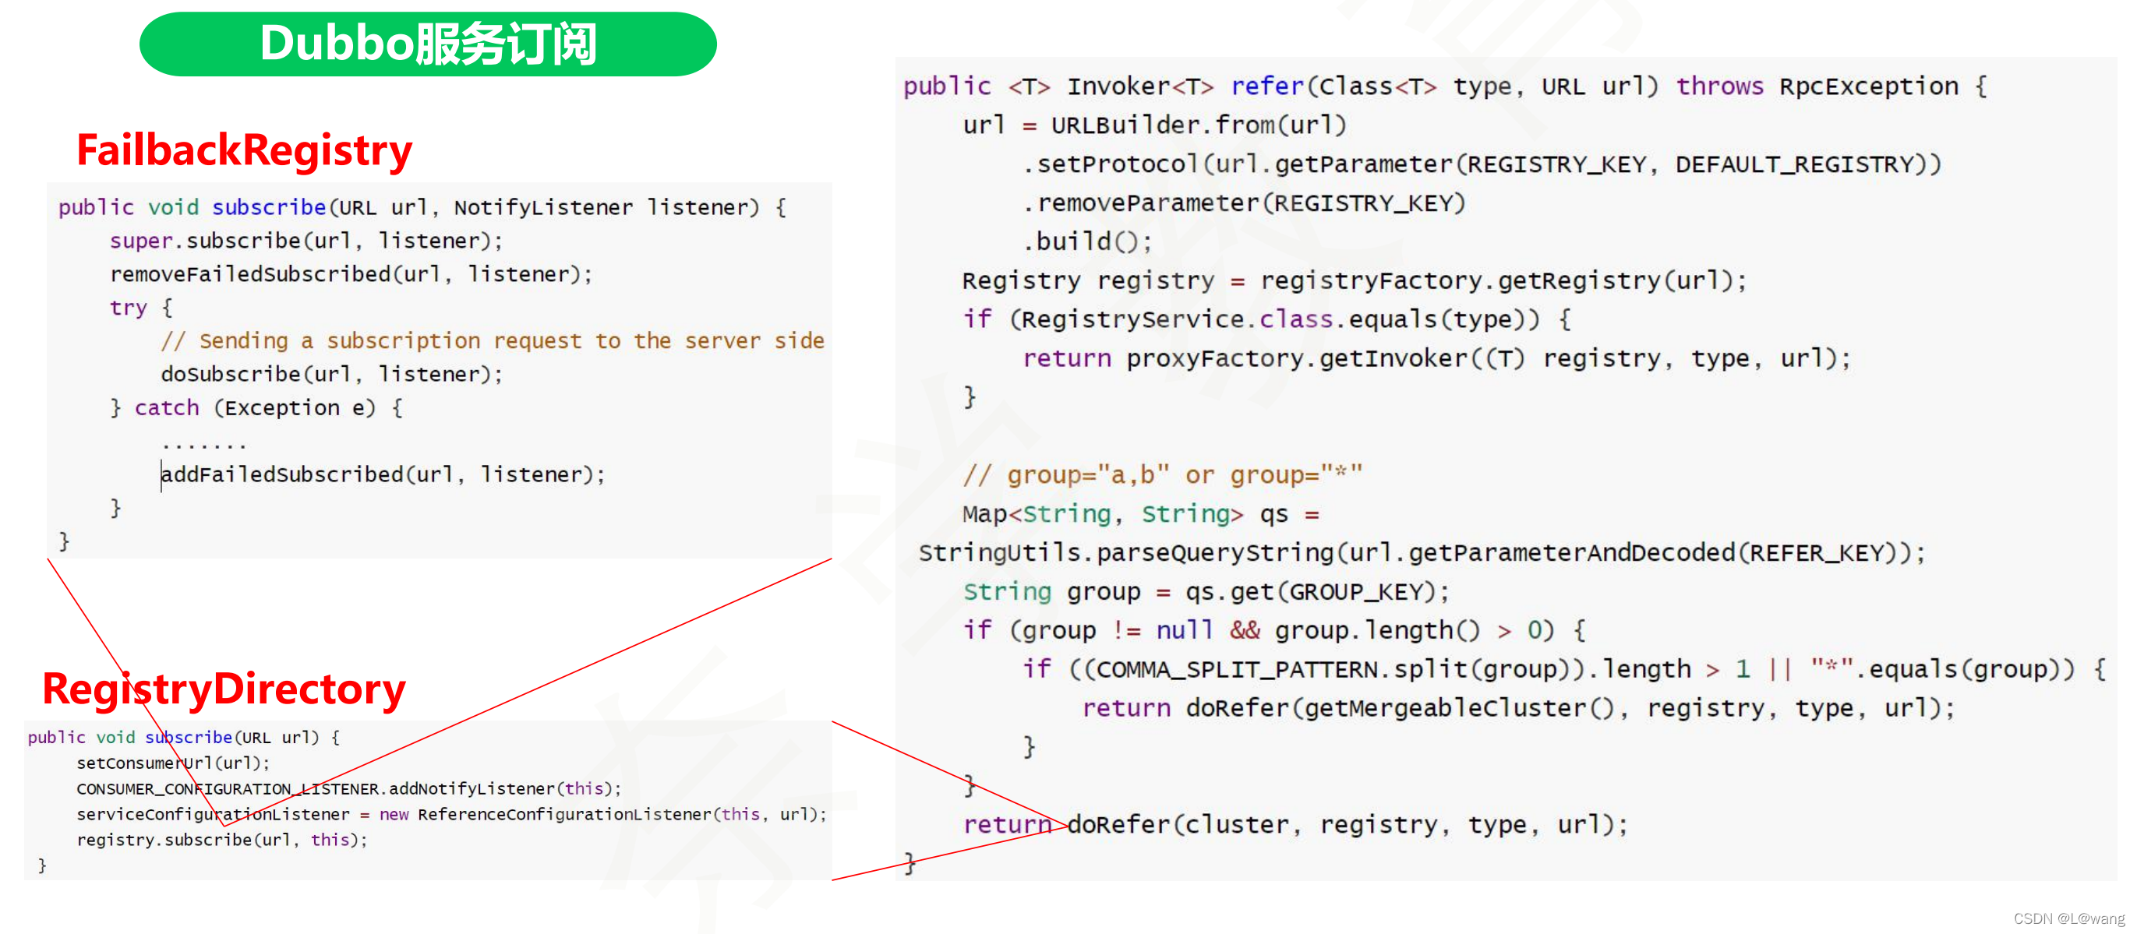
Task: Click 'return doRefer(getMergeableCluster(), registry, type, url);'
Action: [1518, 708]
